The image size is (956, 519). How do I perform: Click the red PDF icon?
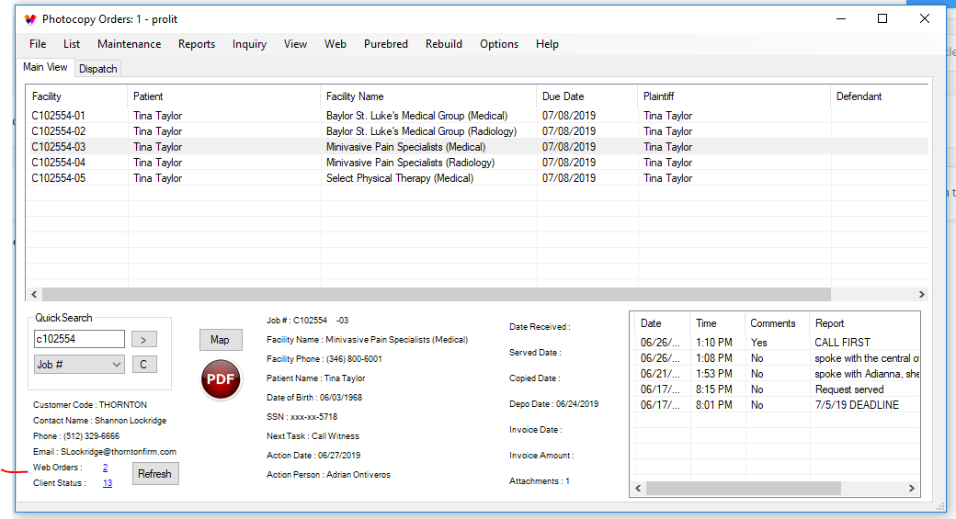(x=221, y=378)
